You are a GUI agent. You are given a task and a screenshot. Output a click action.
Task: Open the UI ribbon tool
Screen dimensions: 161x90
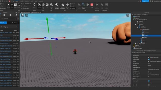47,5
